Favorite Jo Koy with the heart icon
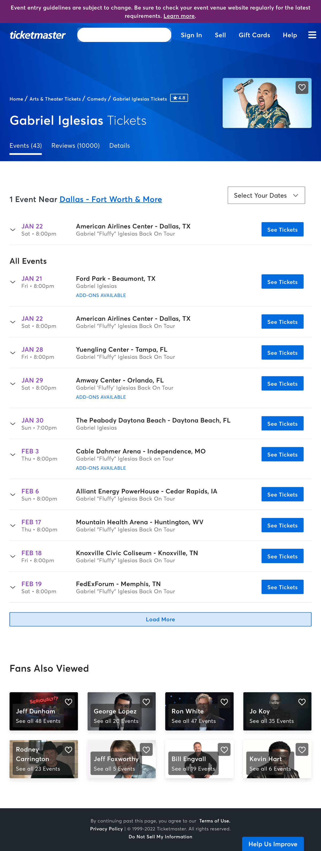Image resolution: width=321 pixels, height=851 pixels. pos(302,702)
